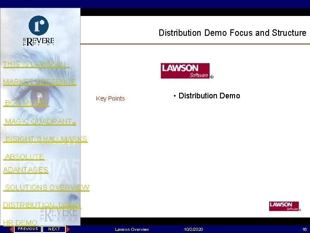Image resolution: width=310 pixels, height=233 pixels.
Task: Open the HR DEMO link
Action: (20, 223)
